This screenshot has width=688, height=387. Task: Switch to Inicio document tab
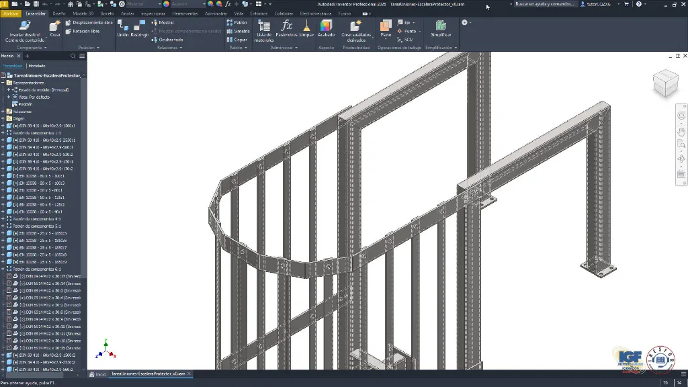click(x=98, y=374)
